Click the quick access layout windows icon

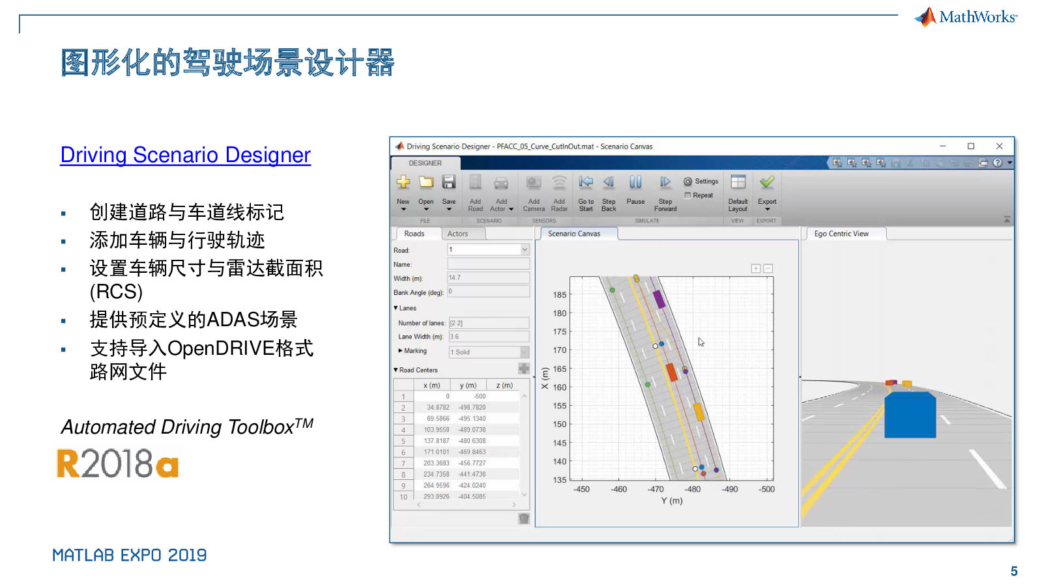tap(983, 163)
